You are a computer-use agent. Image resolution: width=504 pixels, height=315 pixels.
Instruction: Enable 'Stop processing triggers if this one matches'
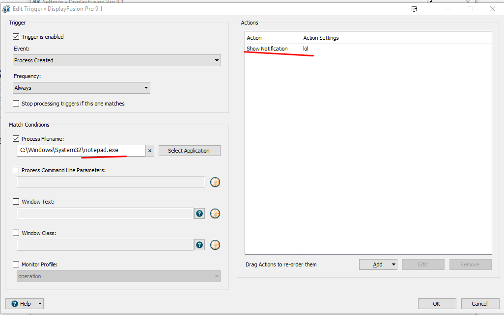(x=16, y=104)
